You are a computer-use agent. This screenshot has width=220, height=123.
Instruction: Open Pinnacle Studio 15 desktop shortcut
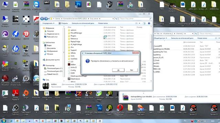[x=5, y=65]
